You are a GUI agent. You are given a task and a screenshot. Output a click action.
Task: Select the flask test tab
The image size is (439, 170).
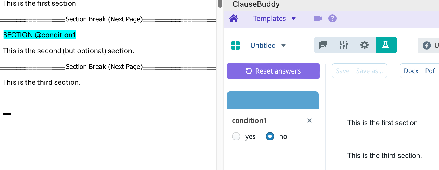[386, 45]
